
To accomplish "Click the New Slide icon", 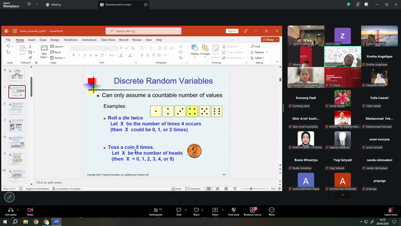I will point(44,48).
